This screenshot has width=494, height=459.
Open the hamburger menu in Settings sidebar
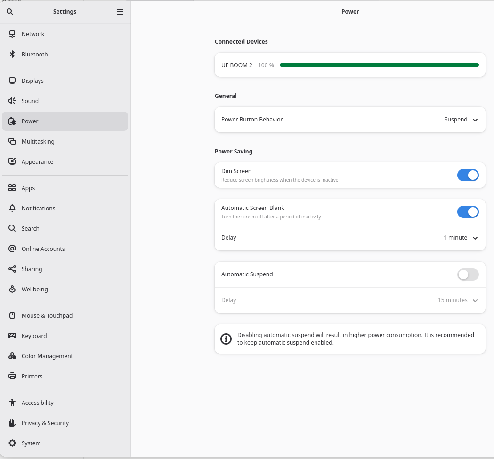point(120,12)
